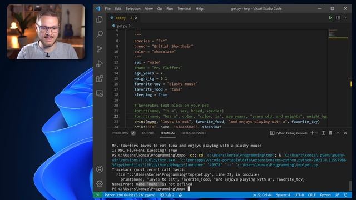
Task: Open the Go menu
Action: pos(160,9)
